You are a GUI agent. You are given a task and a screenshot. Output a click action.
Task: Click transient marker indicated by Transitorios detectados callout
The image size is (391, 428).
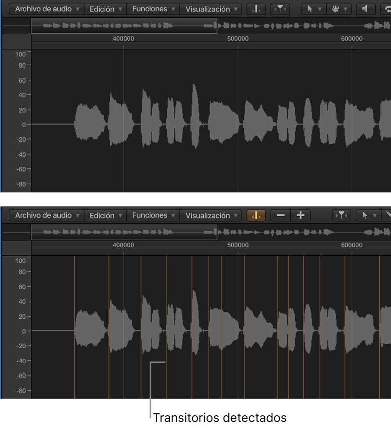[x=166, y=327]
